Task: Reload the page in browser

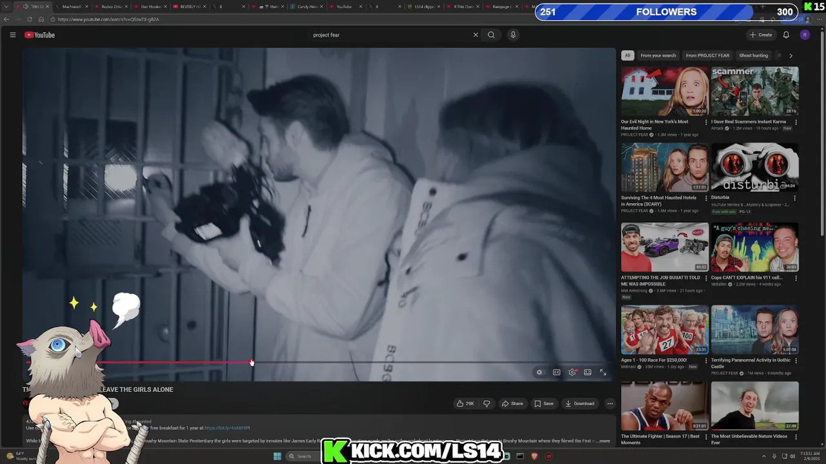Action: (x=29, y=19)
